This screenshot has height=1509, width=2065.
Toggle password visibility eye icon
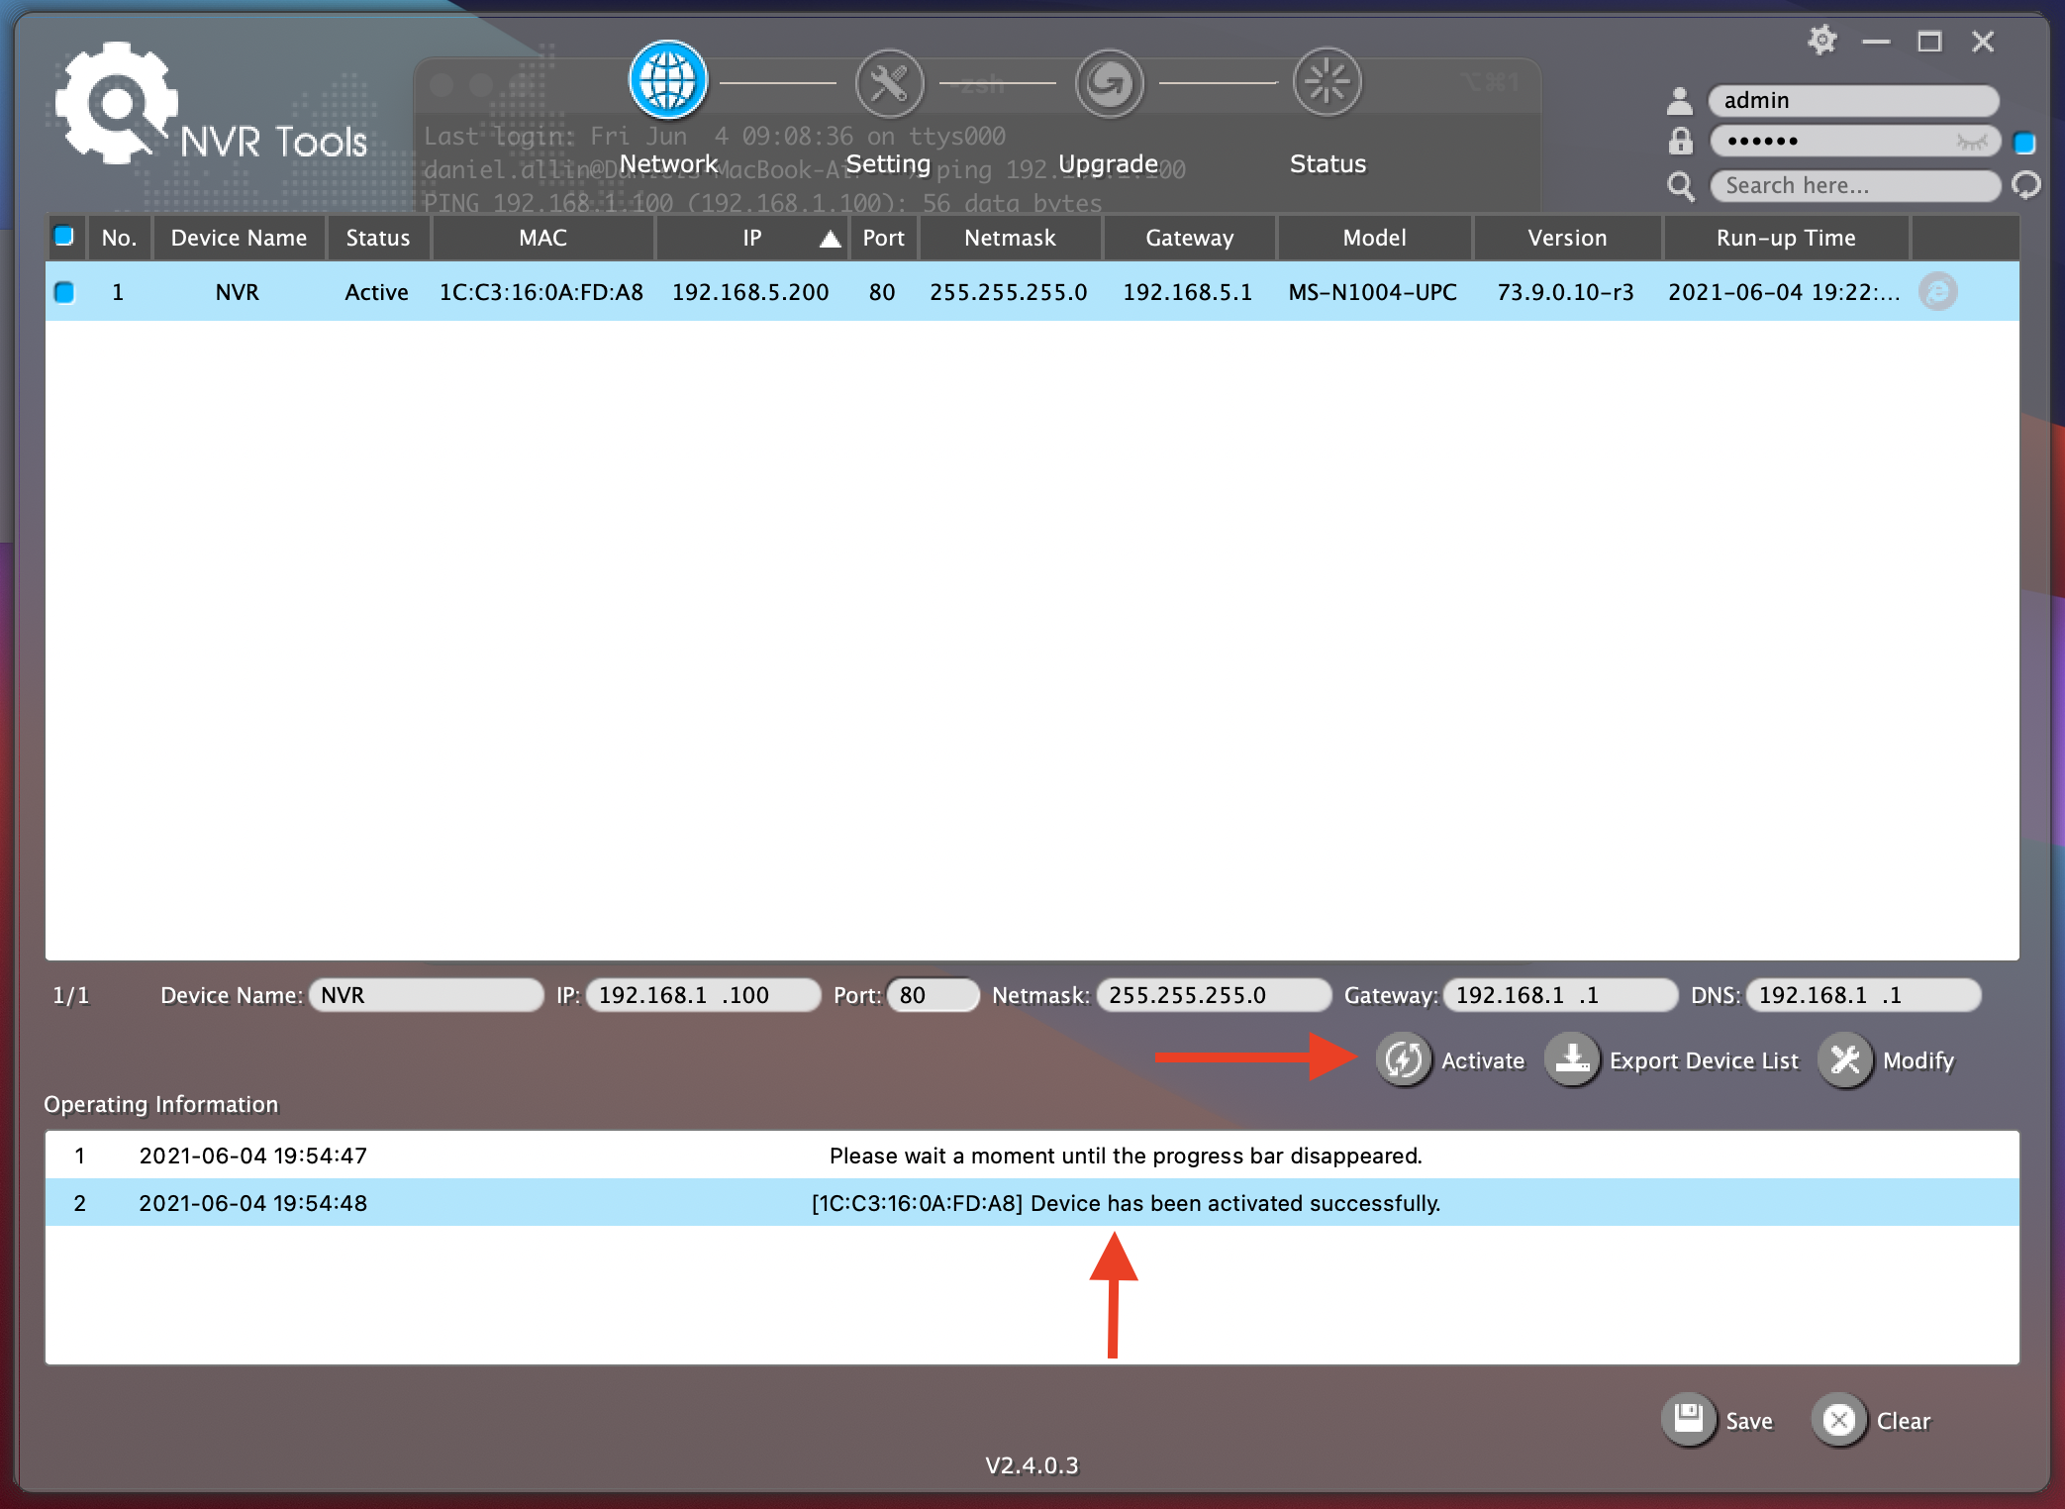(1971, 143)
